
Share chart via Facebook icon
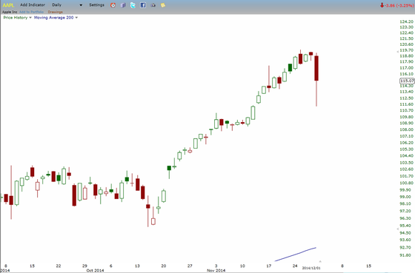(x=143, y=5)
